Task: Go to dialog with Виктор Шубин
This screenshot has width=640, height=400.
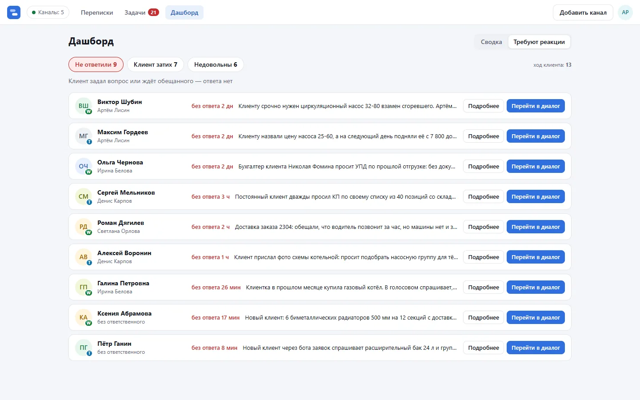Action: 536,106
